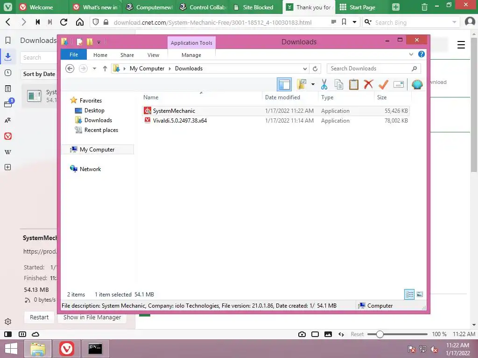The width and height of the screenshot is (478, 358).
Task: Click the orange checkmark Properties icon
Action: 383,84
